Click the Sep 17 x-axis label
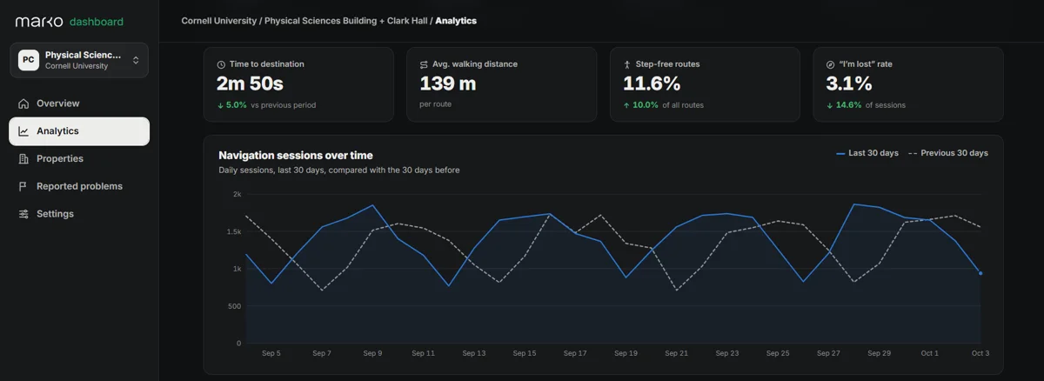This screenshot has height=381, width=1044. click(575, 354)
